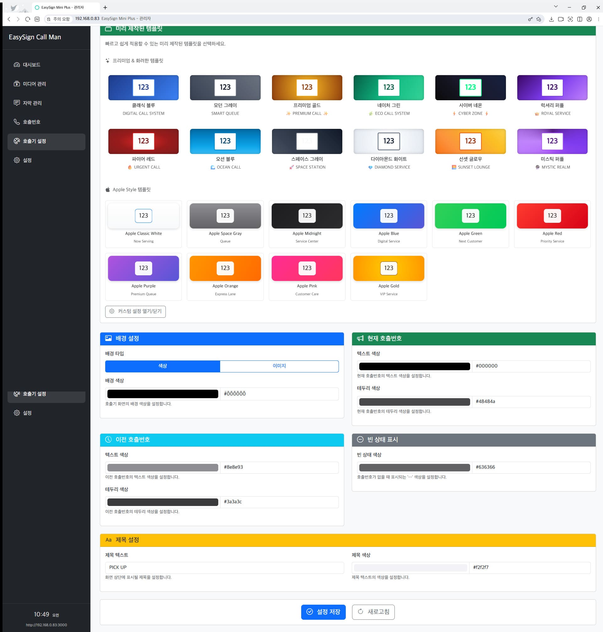
Task: Click the subtitle management chat icon
Action: point(17,103)
